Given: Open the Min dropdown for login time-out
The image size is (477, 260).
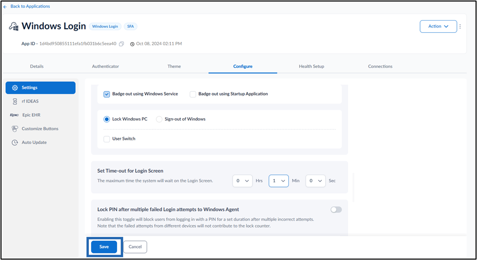Looking at the screenshot, I should (x=279, y=181).
